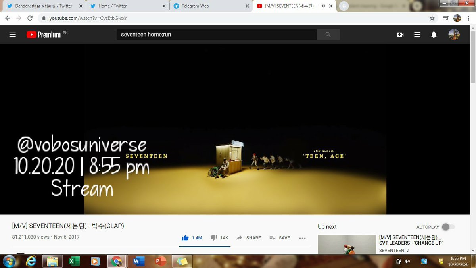Viewport: 476px width, 268px height.
Task: Toggle the Autoplay switch
Action: coord(448,227)
